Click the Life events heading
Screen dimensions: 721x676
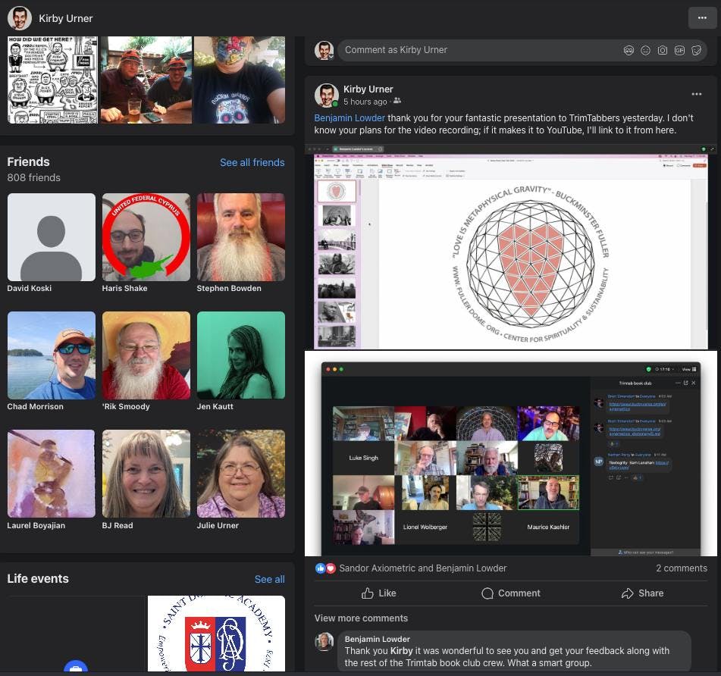click(38, 579)
